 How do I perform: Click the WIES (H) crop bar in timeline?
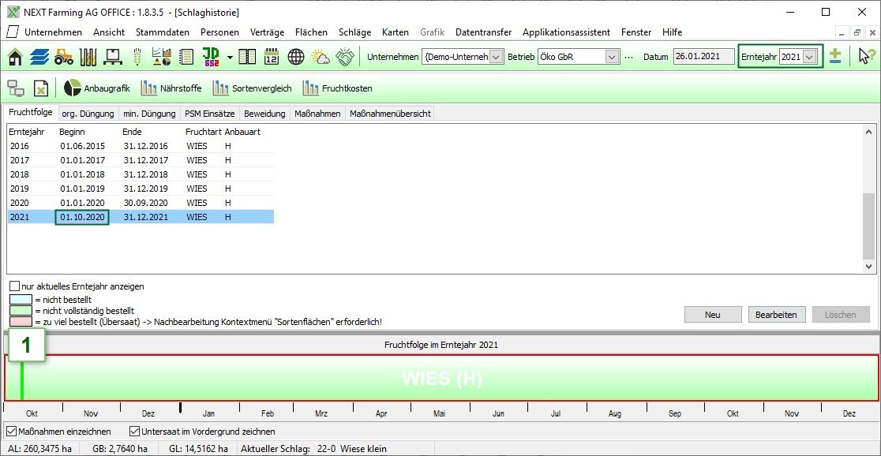click(442, 379)
